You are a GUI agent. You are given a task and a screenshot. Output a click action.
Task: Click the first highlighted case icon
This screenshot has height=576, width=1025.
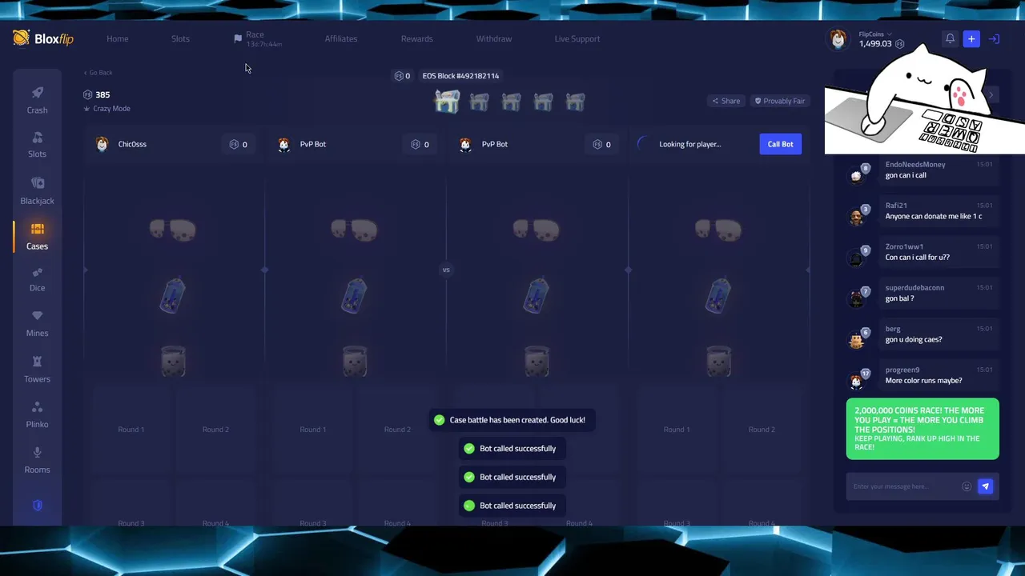click(447, 102)
